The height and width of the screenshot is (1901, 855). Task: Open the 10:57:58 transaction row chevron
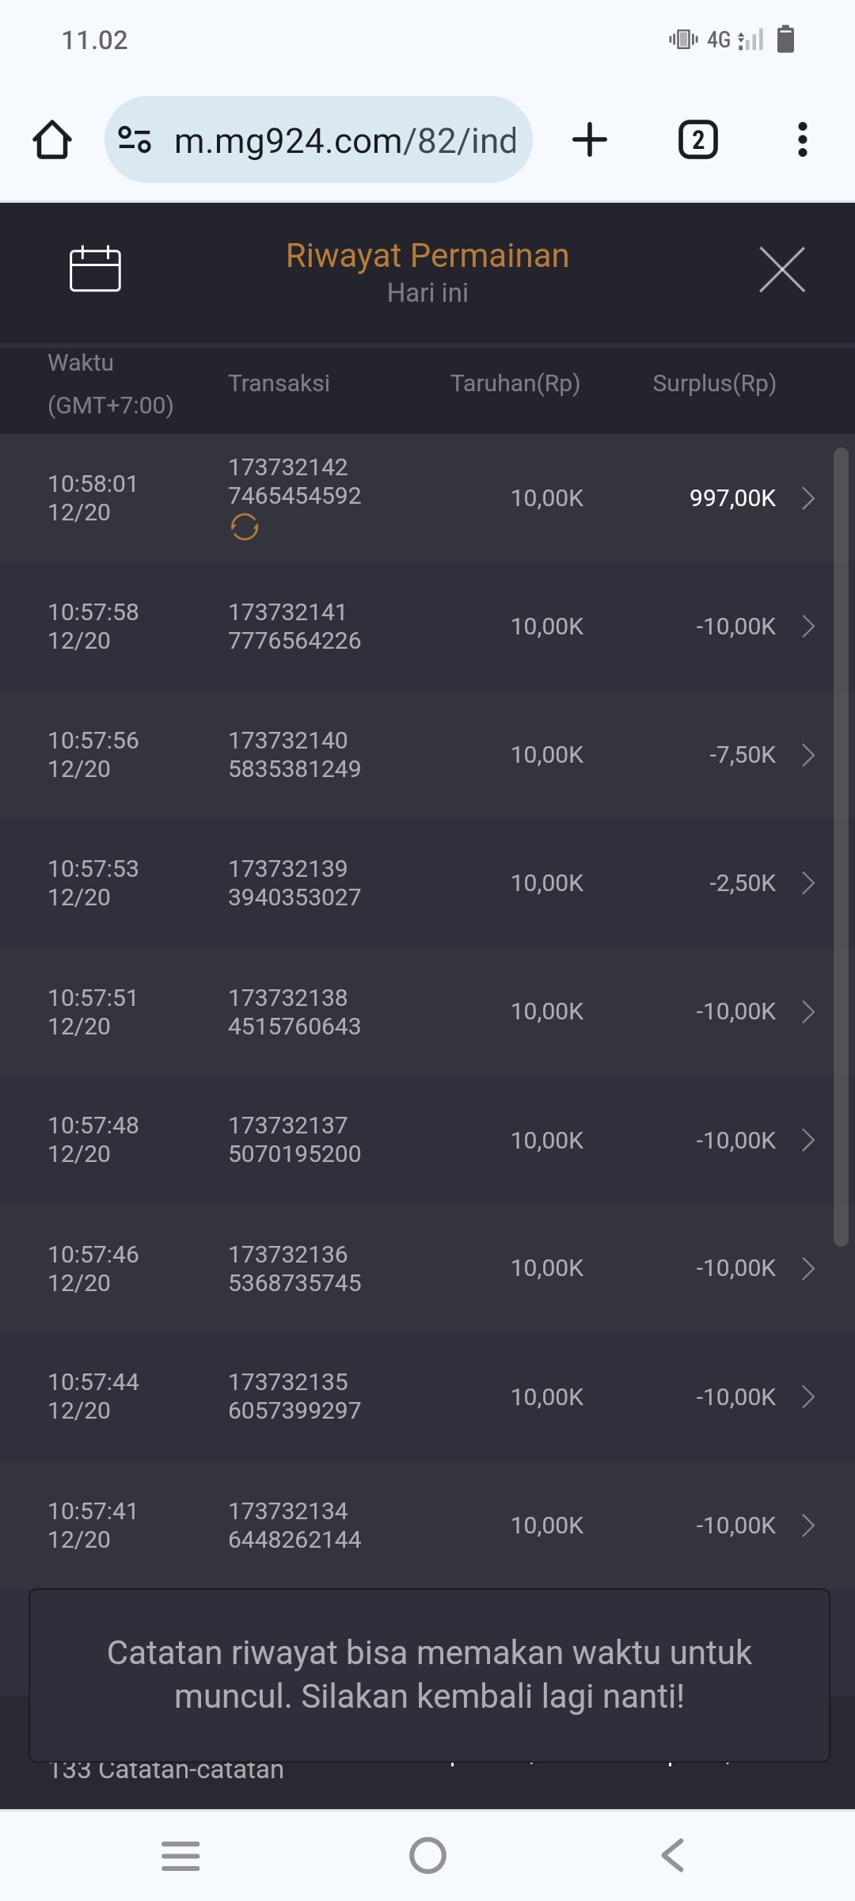[x=807, y=627]
